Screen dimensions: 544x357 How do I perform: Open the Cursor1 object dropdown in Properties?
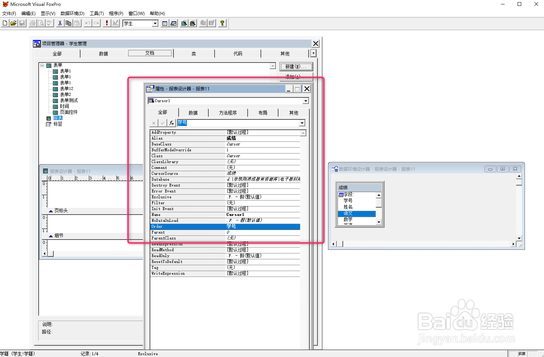tap(306, 101)
